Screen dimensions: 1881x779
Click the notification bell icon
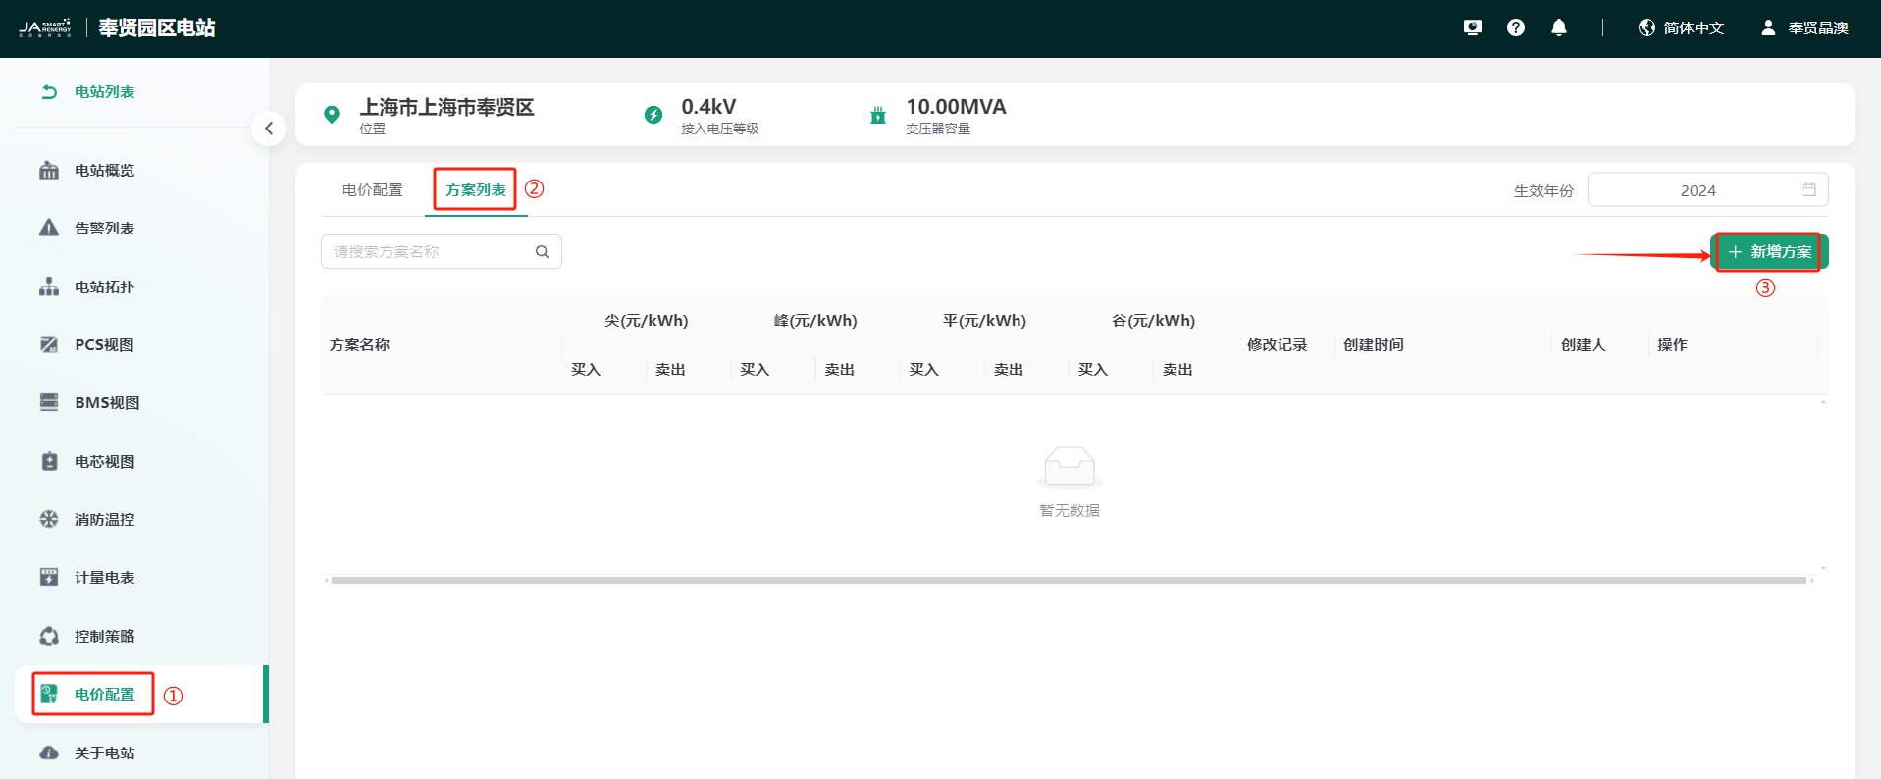1558,27
